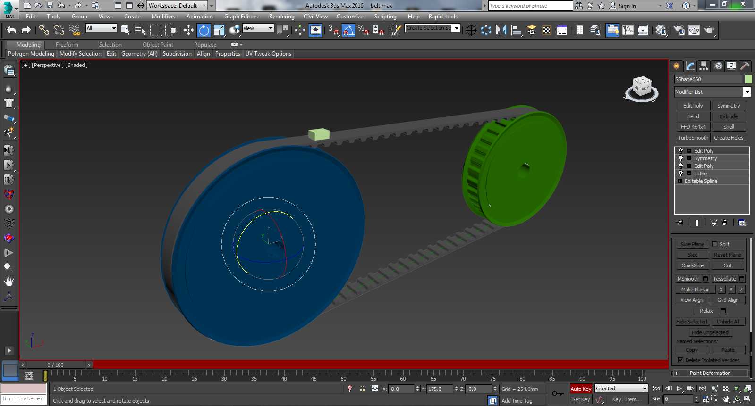Open the Graph Editors menu

[x=241, y=17]
